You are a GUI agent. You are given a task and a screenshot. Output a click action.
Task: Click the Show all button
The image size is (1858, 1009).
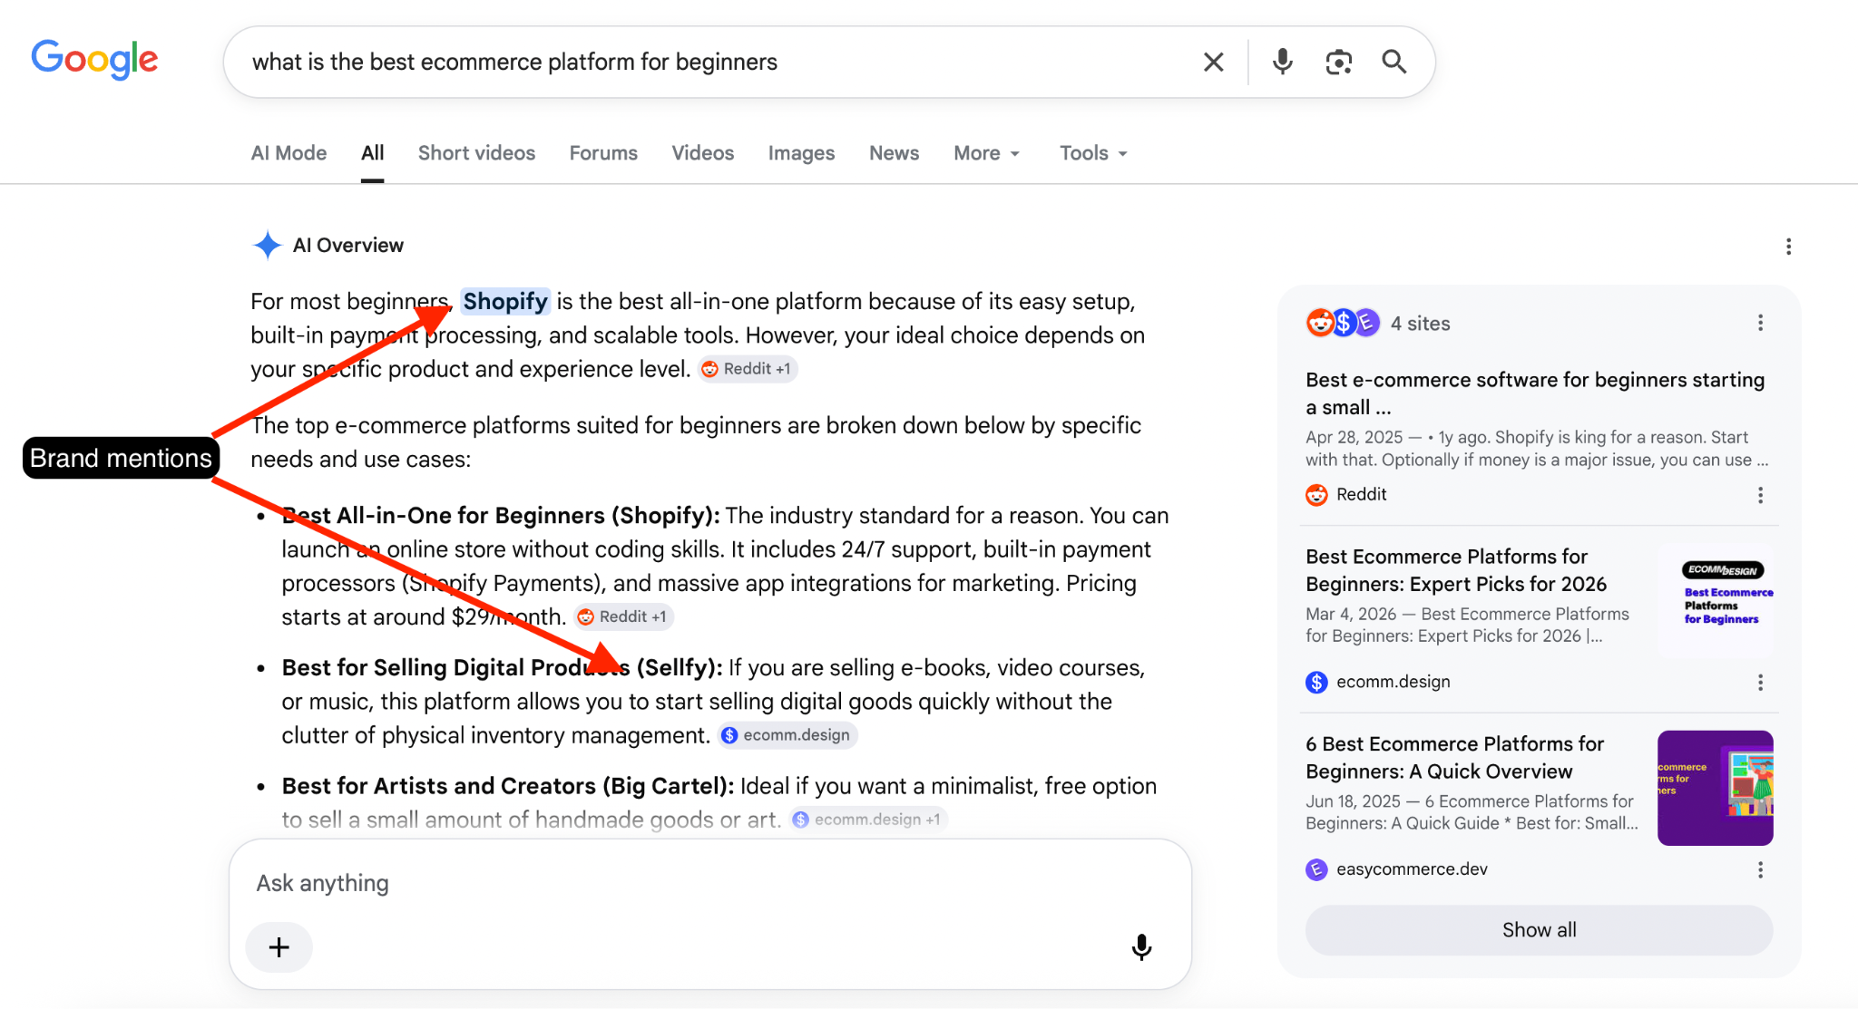coord(1539,930)
